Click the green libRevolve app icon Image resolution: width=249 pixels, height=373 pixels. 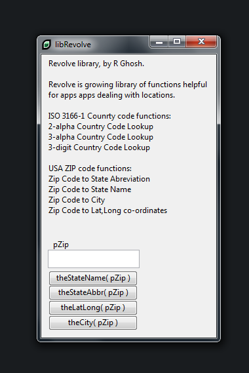pyautogui.click(x=47, y=45)
